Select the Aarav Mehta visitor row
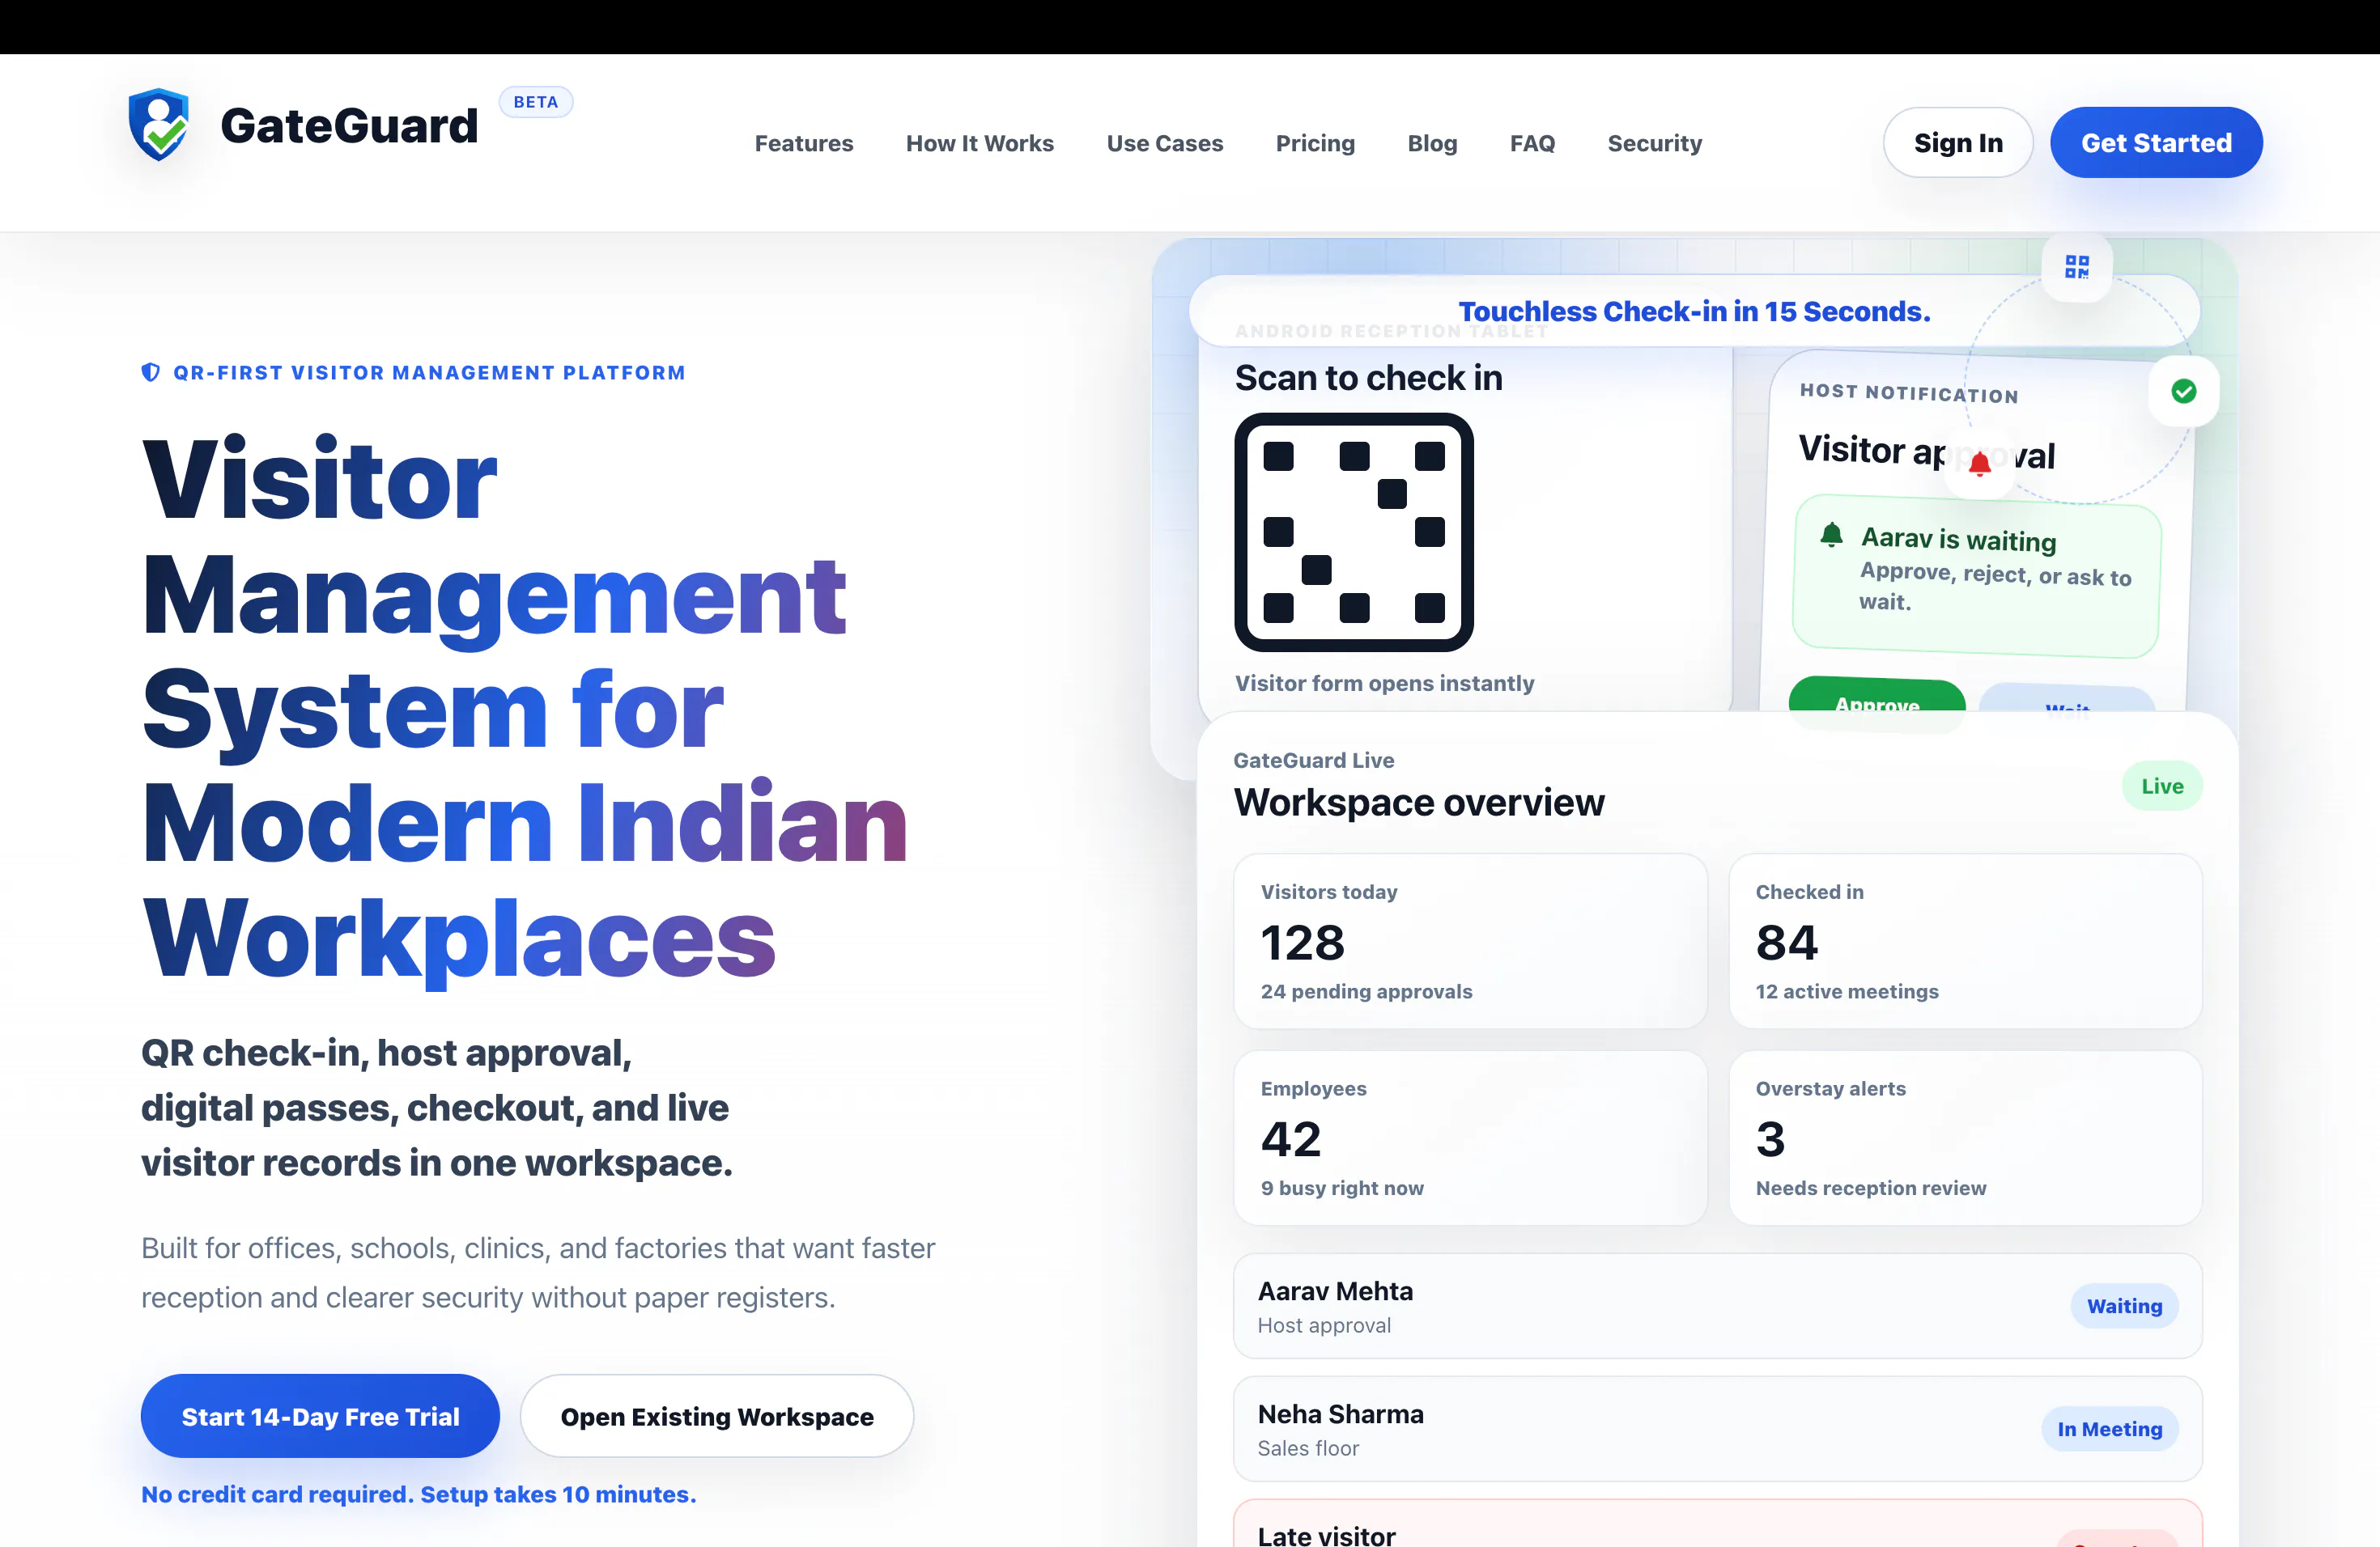The height and width of the screenshot is (1547, 2380). [1718, 1306]
